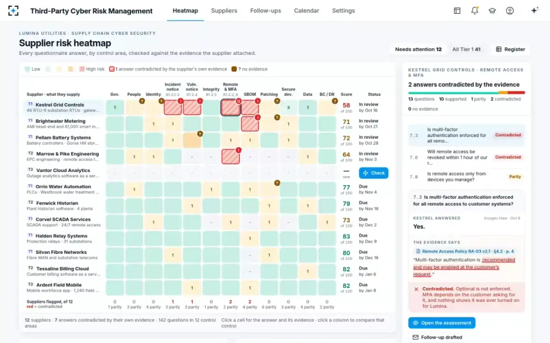
Task: Click the table icon in Register button
Action: click(499, 49)
